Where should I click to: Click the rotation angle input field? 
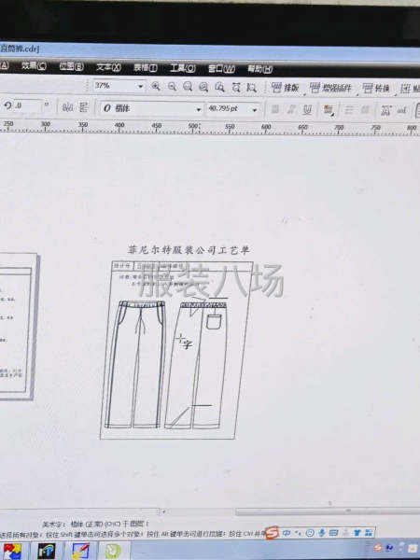pos(27,105)
